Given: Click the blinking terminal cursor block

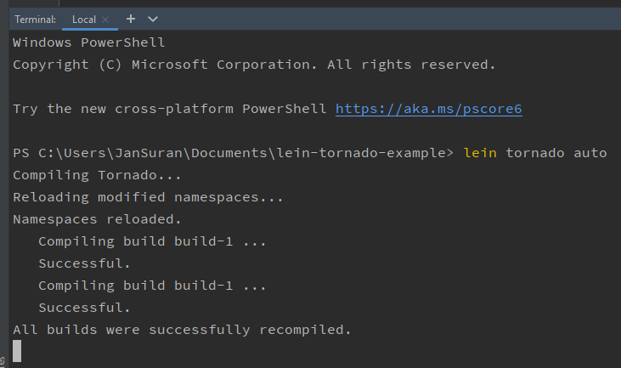Looking at the screenshot, I should [x=17, y=351].
